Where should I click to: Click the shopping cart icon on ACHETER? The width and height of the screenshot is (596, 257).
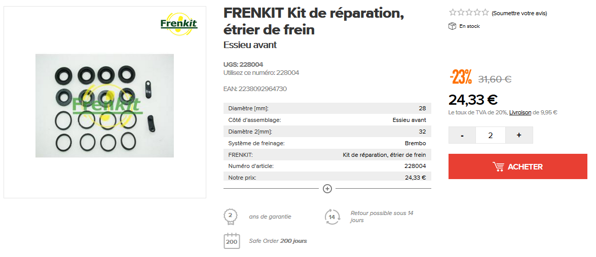click(x=498, y=166)
